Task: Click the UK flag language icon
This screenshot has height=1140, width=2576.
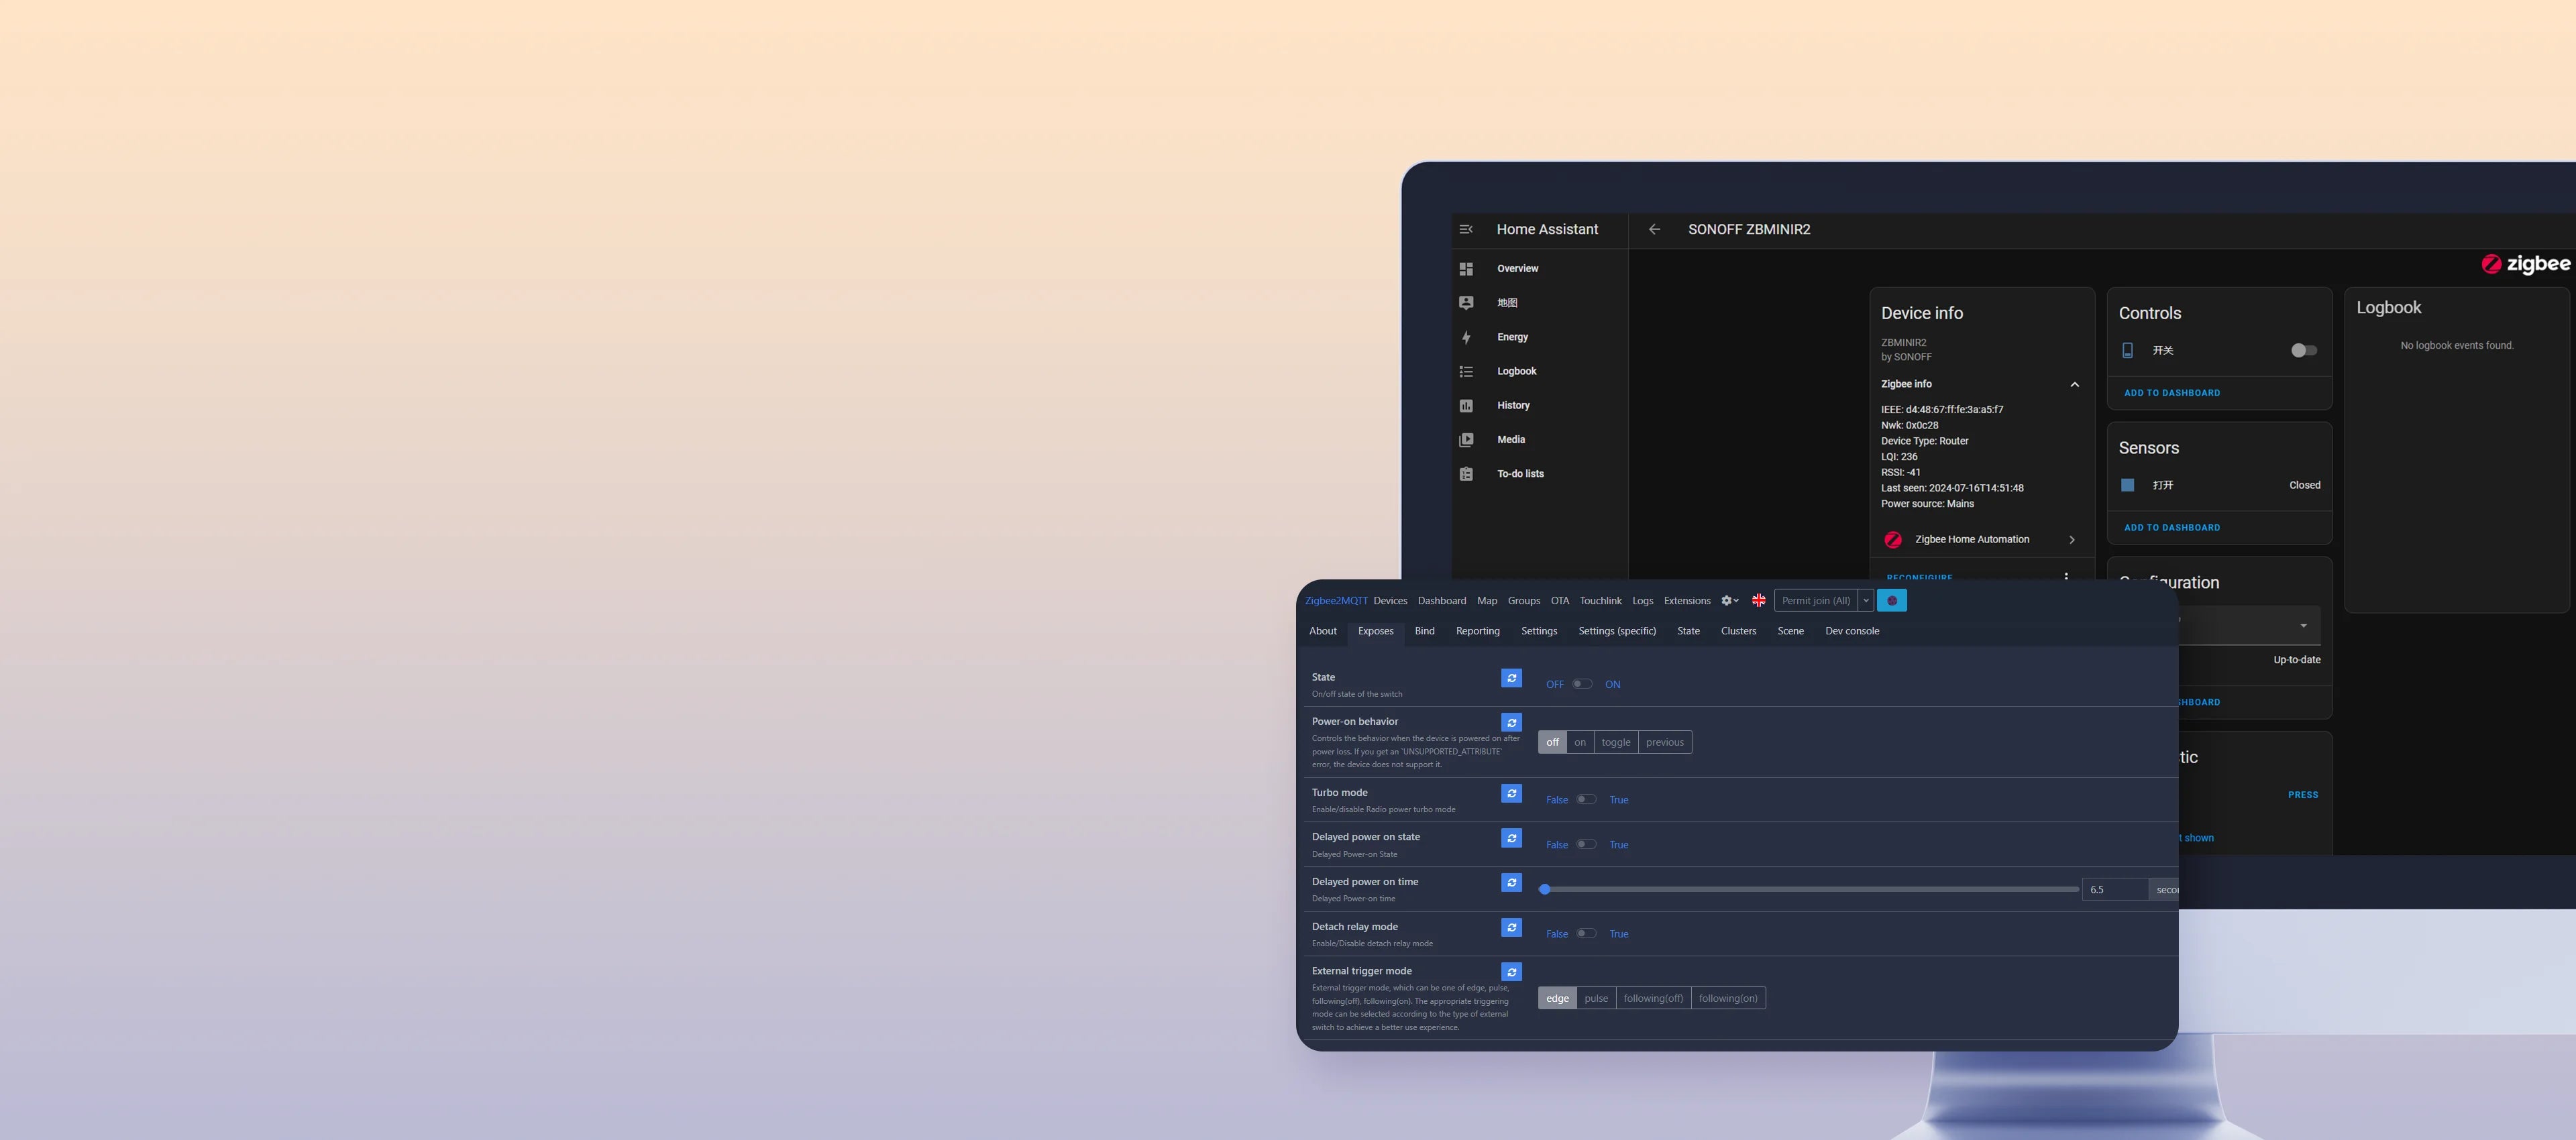Action: [1758, 601]
